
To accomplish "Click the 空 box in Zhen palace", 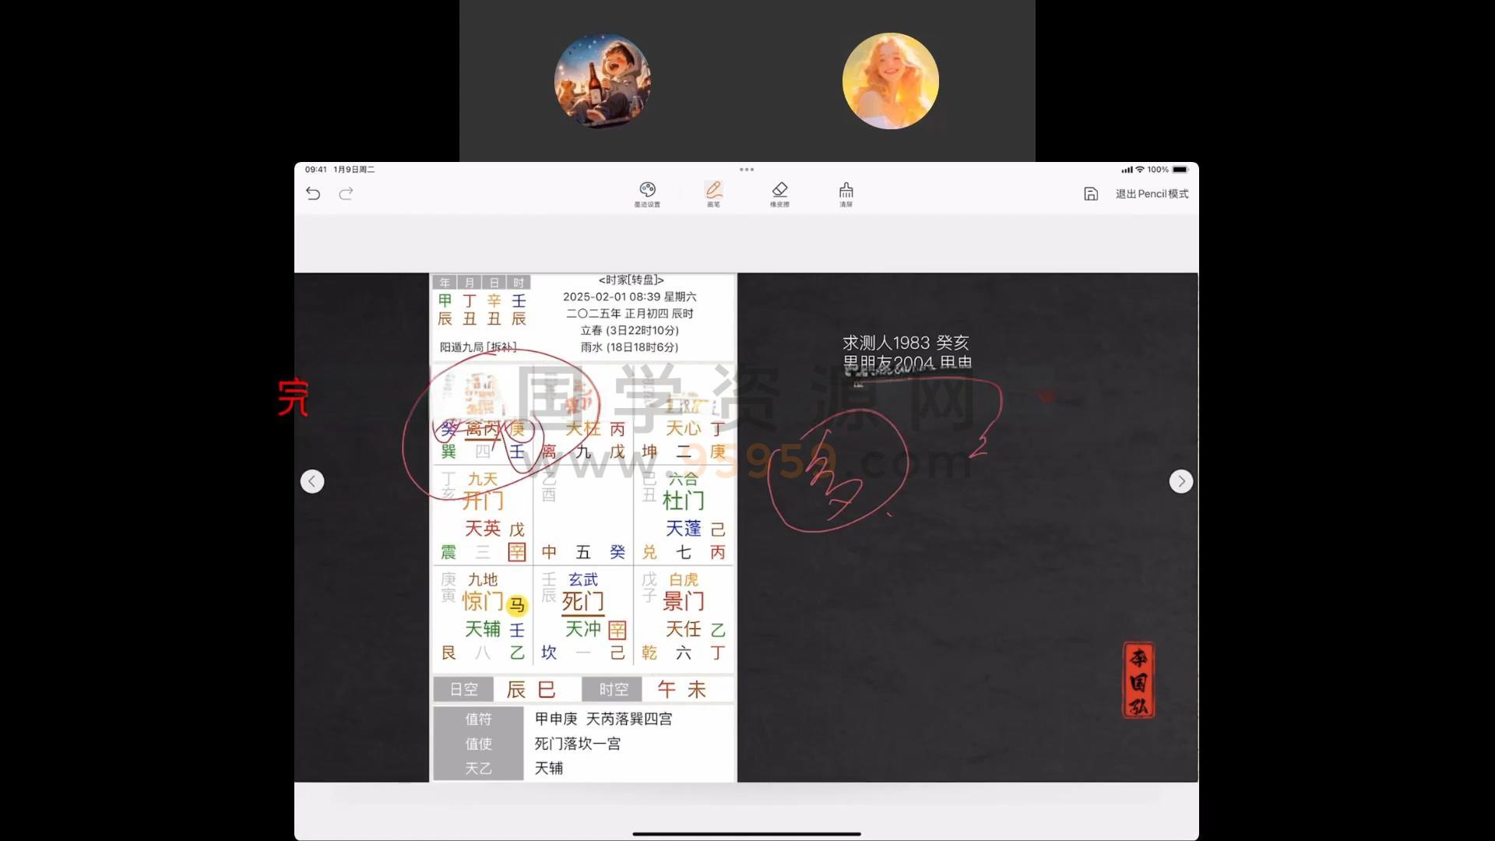I will coord(517,552).
